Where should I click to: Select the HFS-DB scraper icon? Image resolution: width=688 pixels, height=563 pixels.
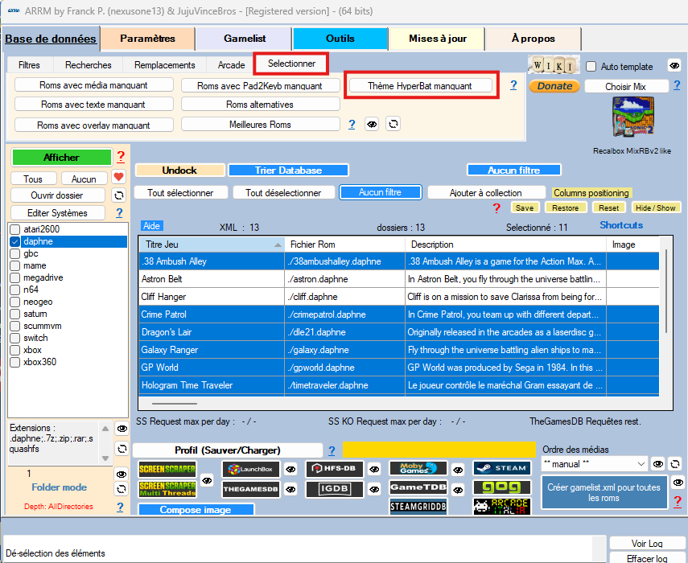coord(335,469)
